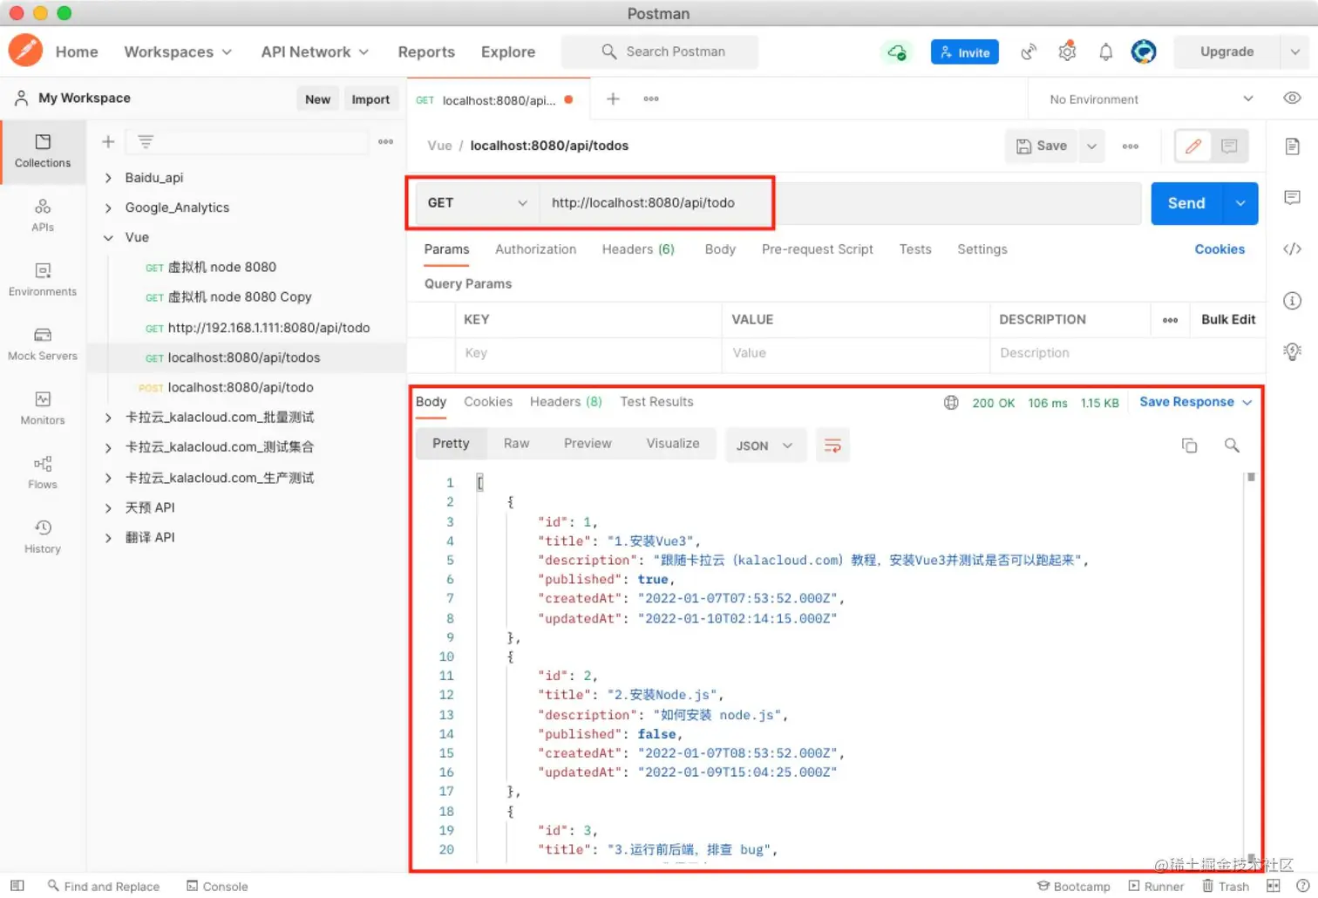
Task: Click the Search Postman field
Action: tap(660, 51)
